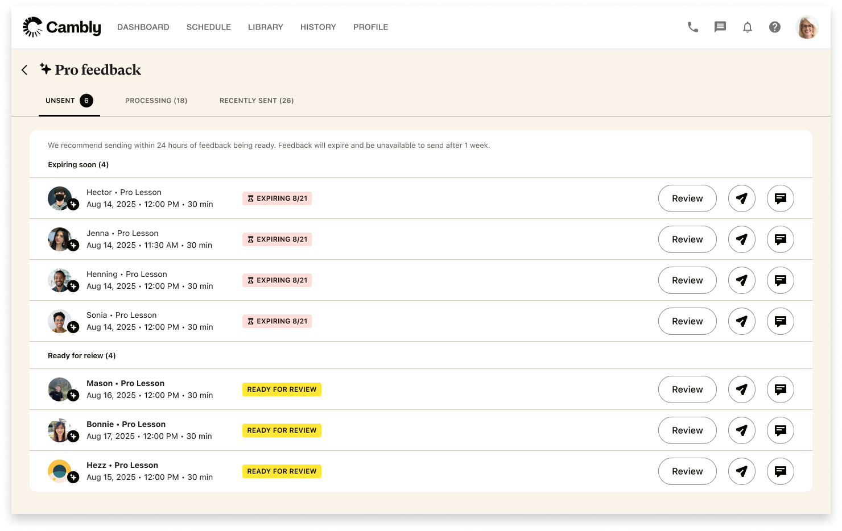Review Henning's Pro Lesson feedback

pos(687,280)
